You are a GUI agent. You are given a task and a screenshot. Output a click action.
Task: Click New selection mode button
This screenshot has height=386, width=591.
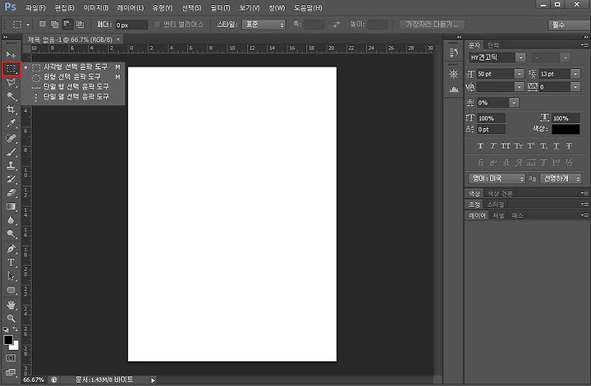[x=42, y=24]
